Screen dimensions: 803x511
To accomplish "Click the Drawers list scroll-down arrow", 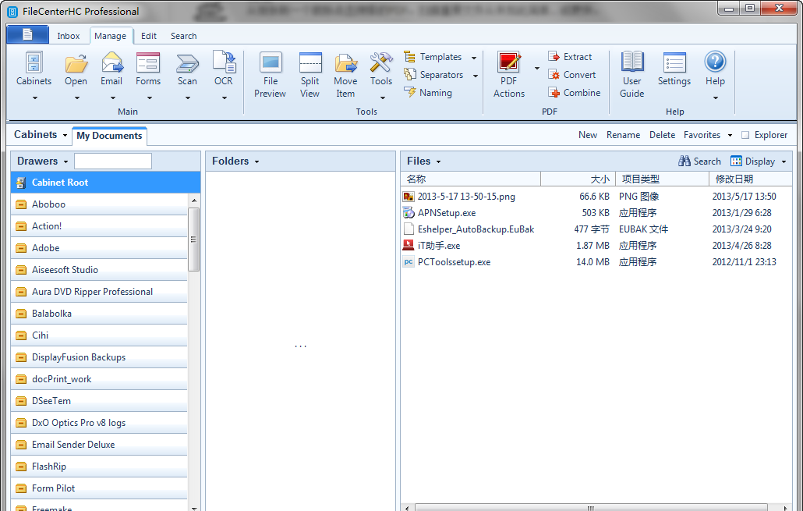I will tap(194, 507).
